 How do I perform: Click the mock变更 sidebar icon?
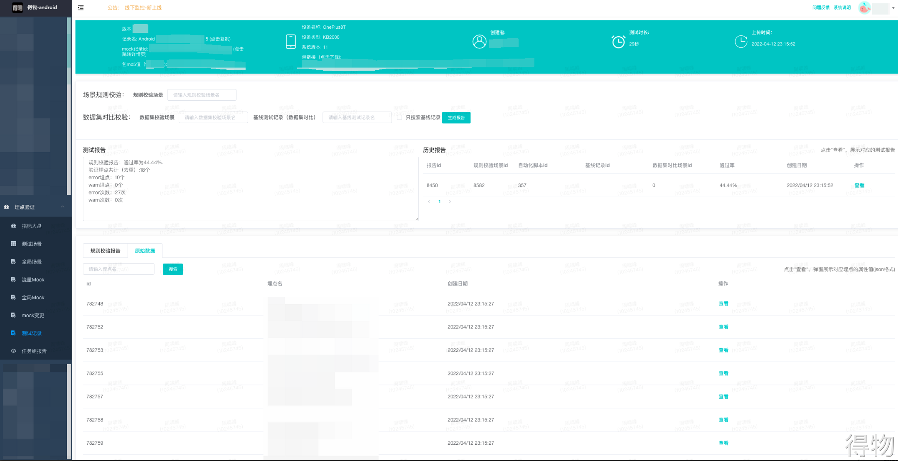[x=14, y=315]
